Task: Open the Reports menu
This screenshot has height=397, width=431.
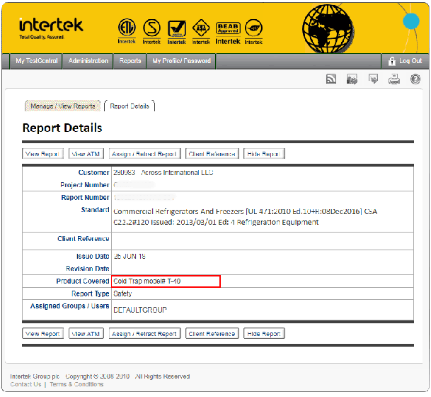Action: [130, 61]
